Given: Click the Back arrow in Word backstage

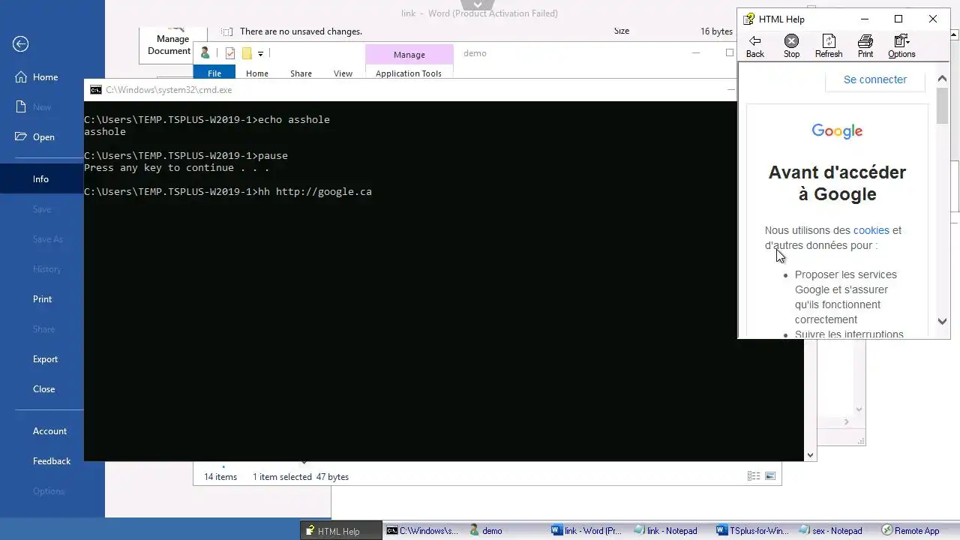Looking at the screenshot, I should click(21, 44).
